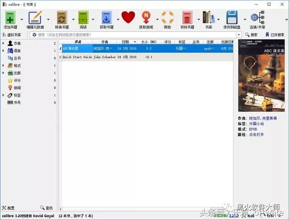Open dropdown arrow next to Get Books
This screenshot has width=289, height=220.
[x=118, y=19]
